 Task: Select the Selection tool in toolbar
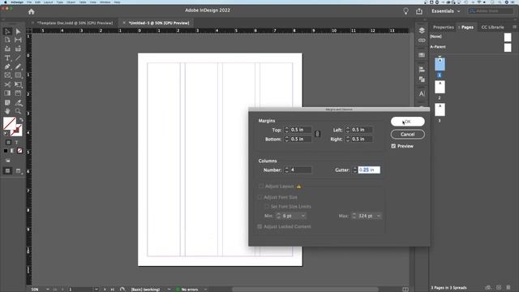click(7, 32)
